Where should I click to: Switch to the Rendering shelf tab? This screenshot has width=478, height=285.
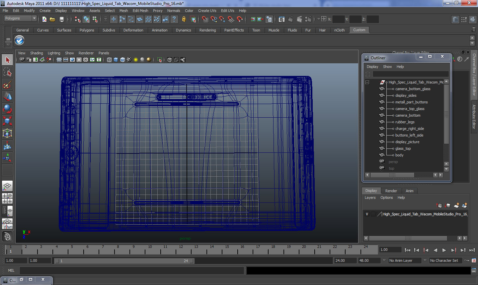(x=207, y=30)
